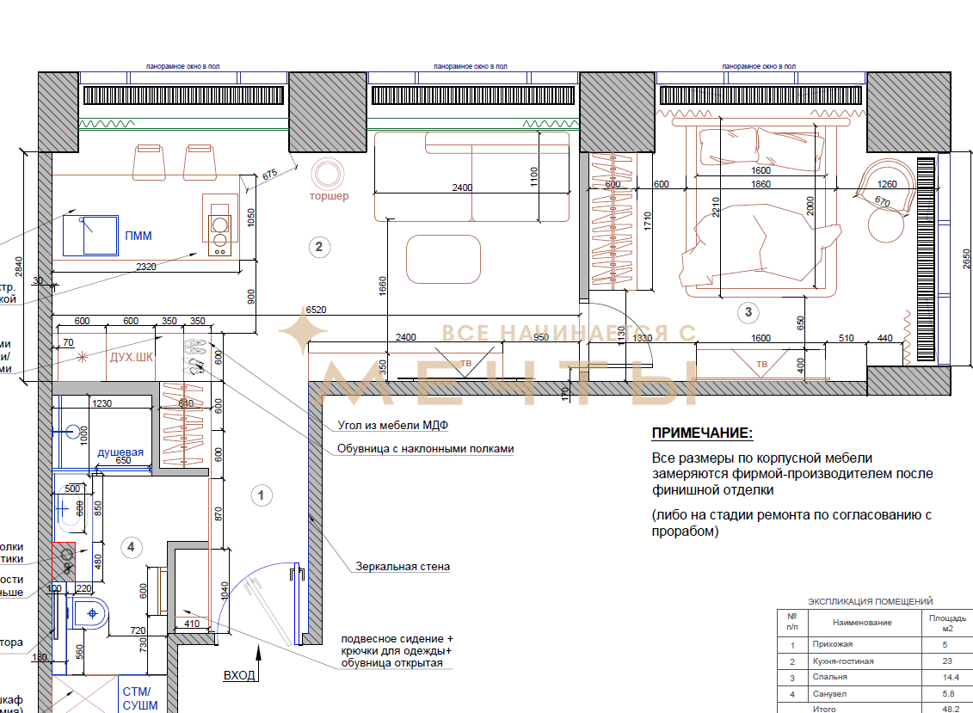
Task: Select the ПРИМЕЧАНИЕ heading
Action: pos(701,433)
